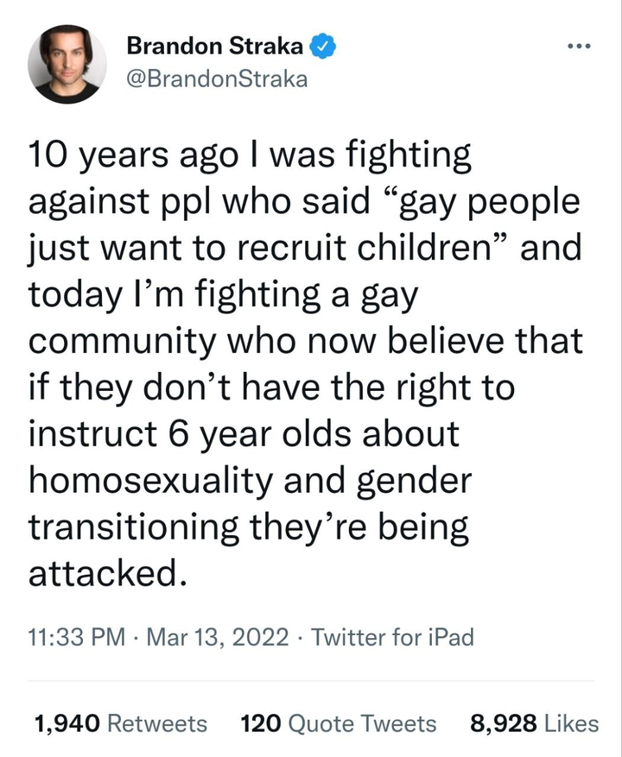Open the Quote Tweets list label
Image resolution: width=622 pixels, height=757 pixels.
tap(360, 722)
